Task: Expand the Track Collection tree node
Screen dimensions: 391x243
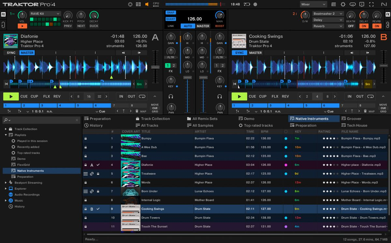Action: (x=6, y=129)
